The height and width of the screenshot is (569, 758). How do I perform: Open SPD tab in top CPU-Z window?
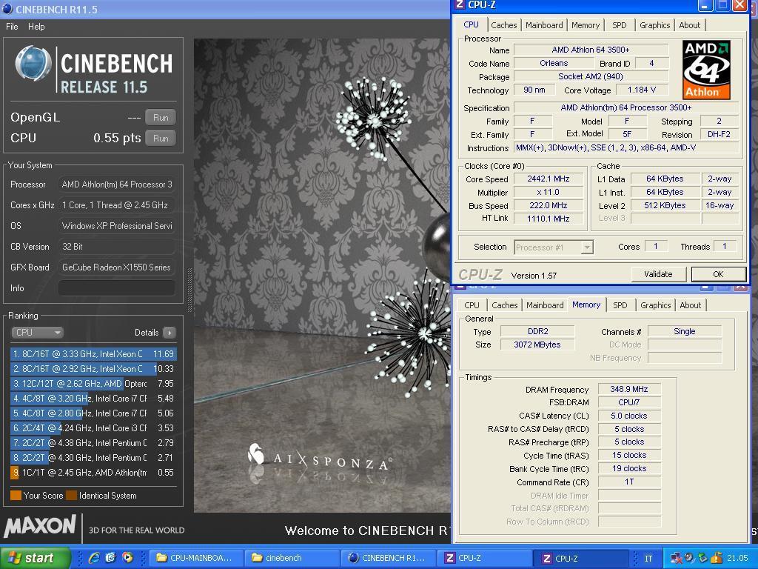tap(620, 25)
